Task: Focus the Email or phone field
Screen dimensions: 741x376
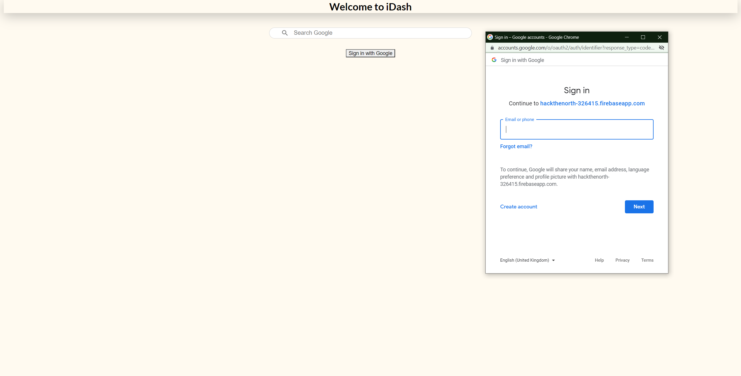Action: point(577,130)
